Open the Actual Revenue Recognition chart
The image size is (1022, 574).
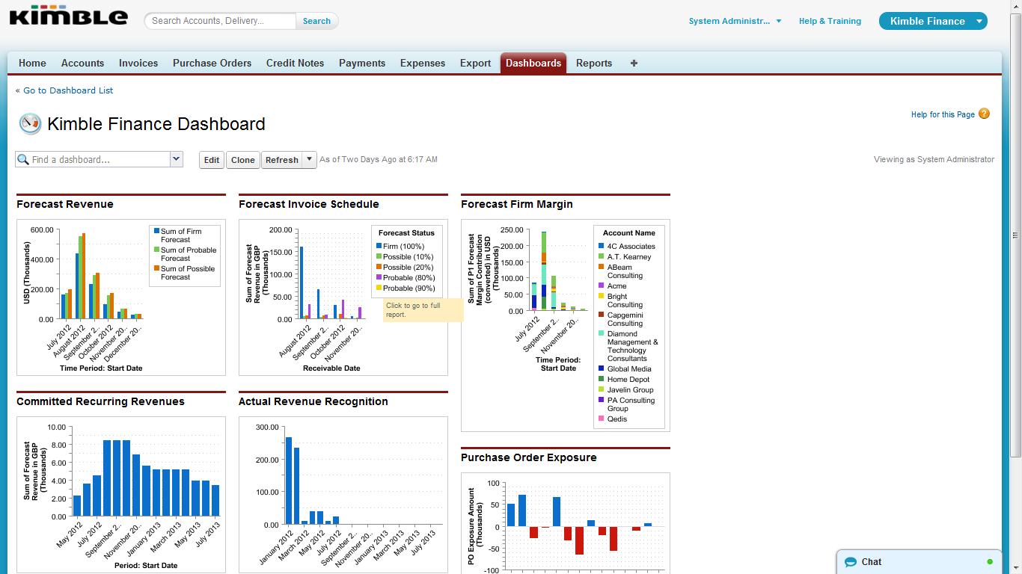point(343,495)
